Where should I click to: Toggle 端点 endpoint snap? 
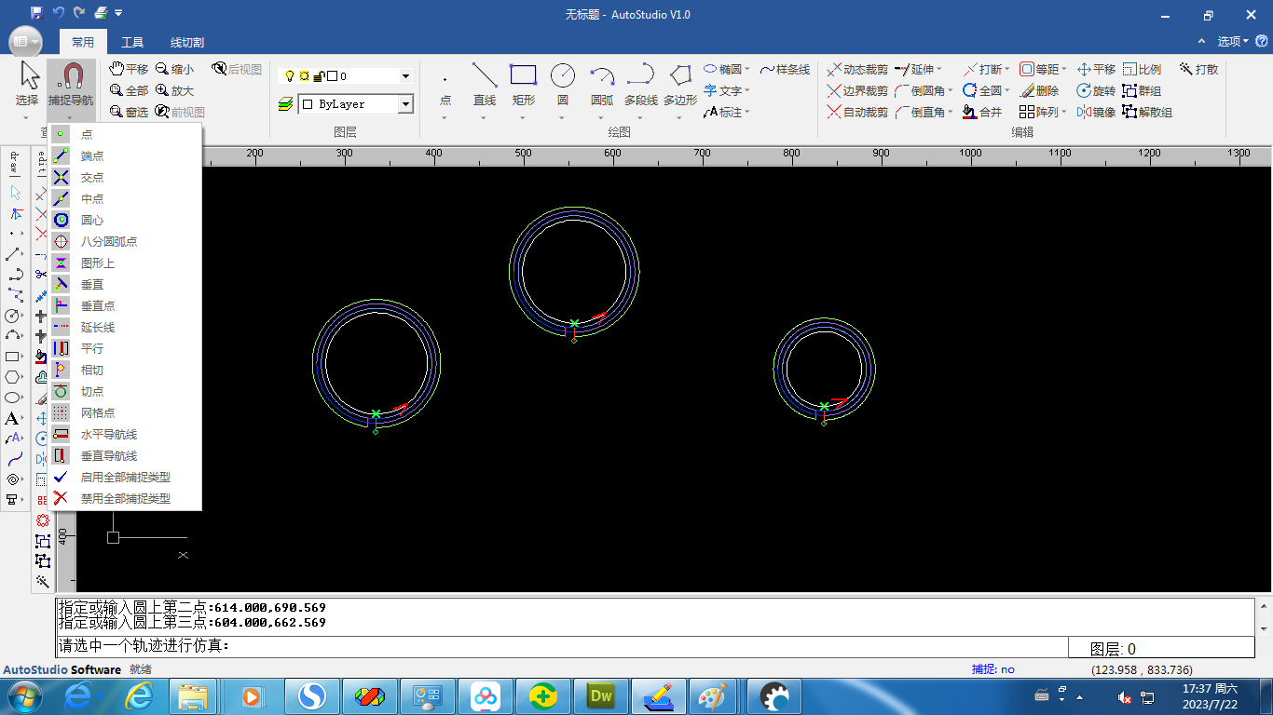[x=125, y=155]
